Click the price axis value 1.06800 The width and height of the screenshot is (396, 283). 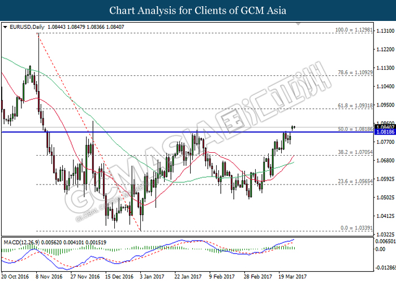click(385, 160)
